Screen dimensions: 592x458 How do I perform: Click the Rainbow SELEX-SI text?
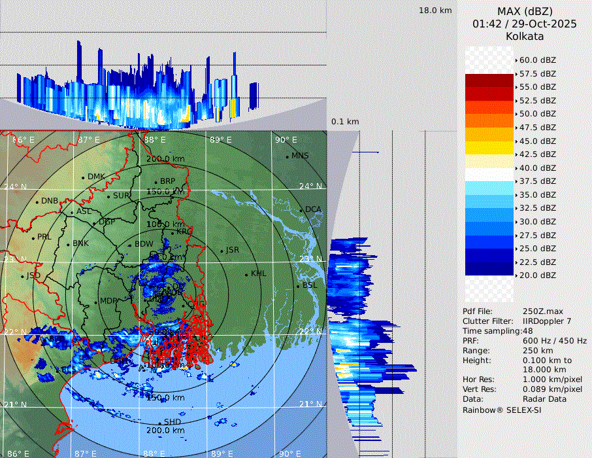tap(502, 410)
